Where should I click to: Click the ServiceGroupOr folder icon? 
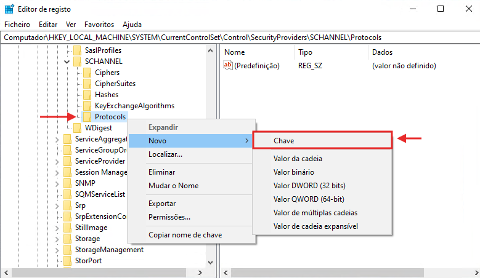pos(67,150)
